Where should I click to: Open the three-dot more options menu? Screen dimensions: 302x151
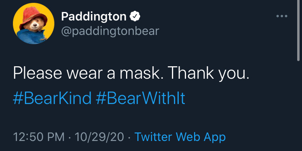(282, 16)
